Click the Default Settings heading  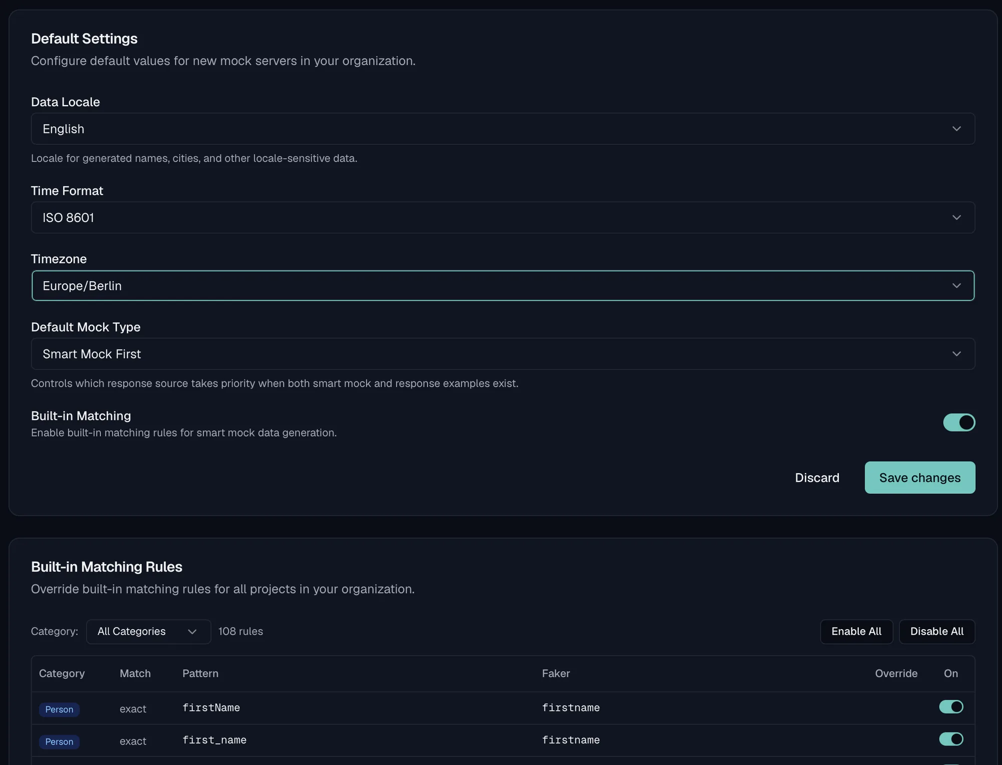[x=84, y=39]
